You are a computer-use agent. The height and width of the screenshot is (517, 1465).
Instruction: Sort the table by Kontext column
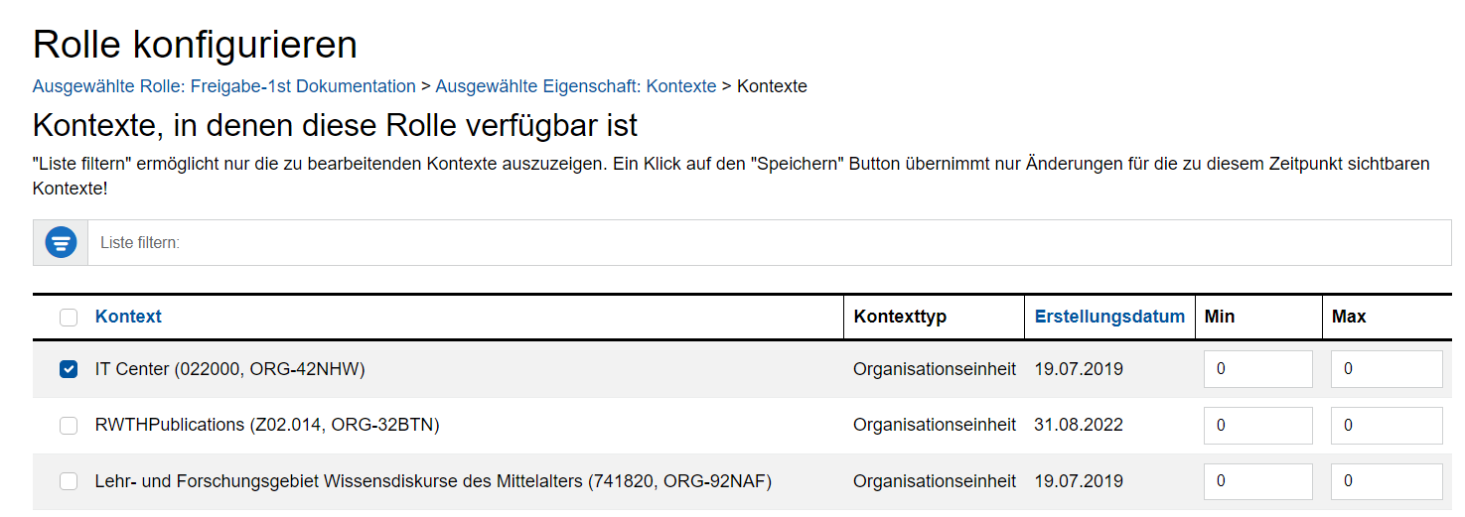[128, 317]
